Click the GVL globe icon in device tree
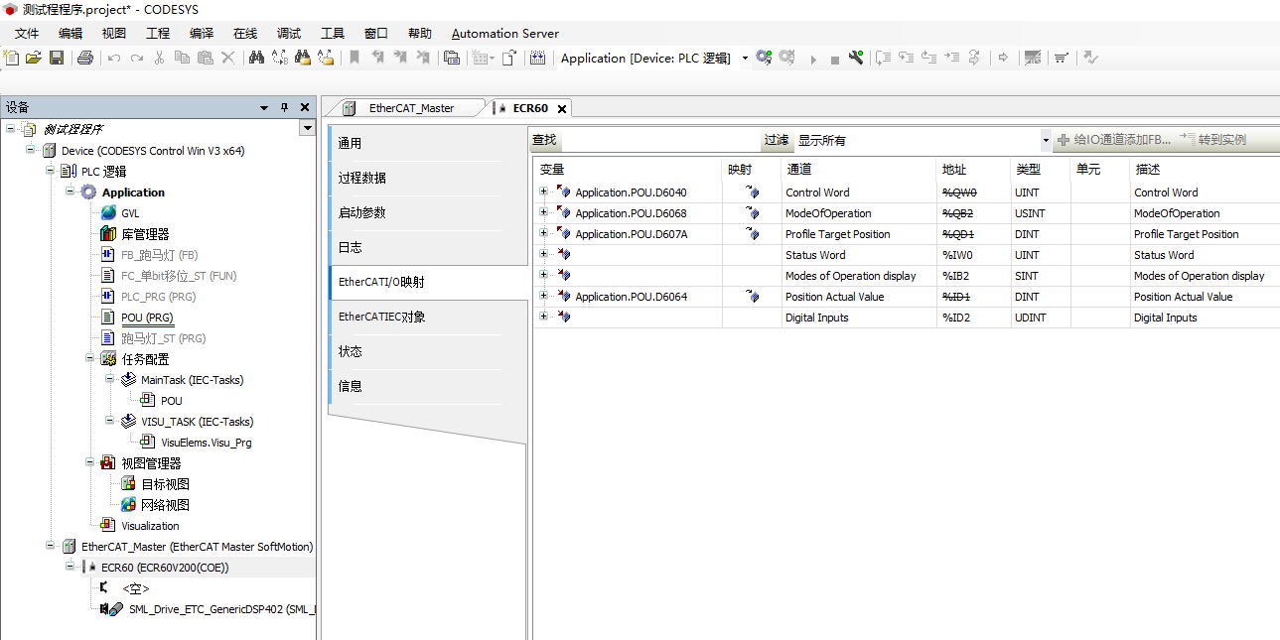The height and width of the screenshot is (640, 1280). coord(108,213)
